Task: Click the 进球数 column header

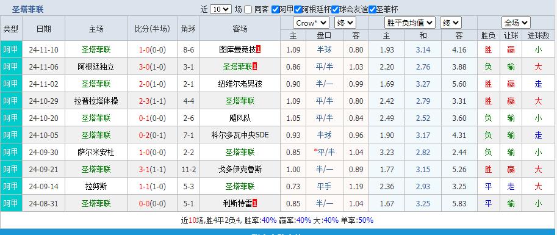Action: [539, 35]
